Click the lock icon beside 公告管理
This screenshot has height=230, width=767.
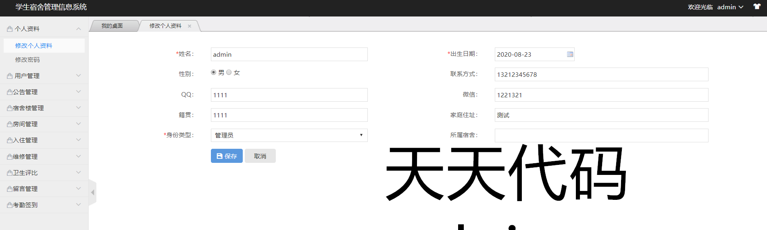coord(10,92)
